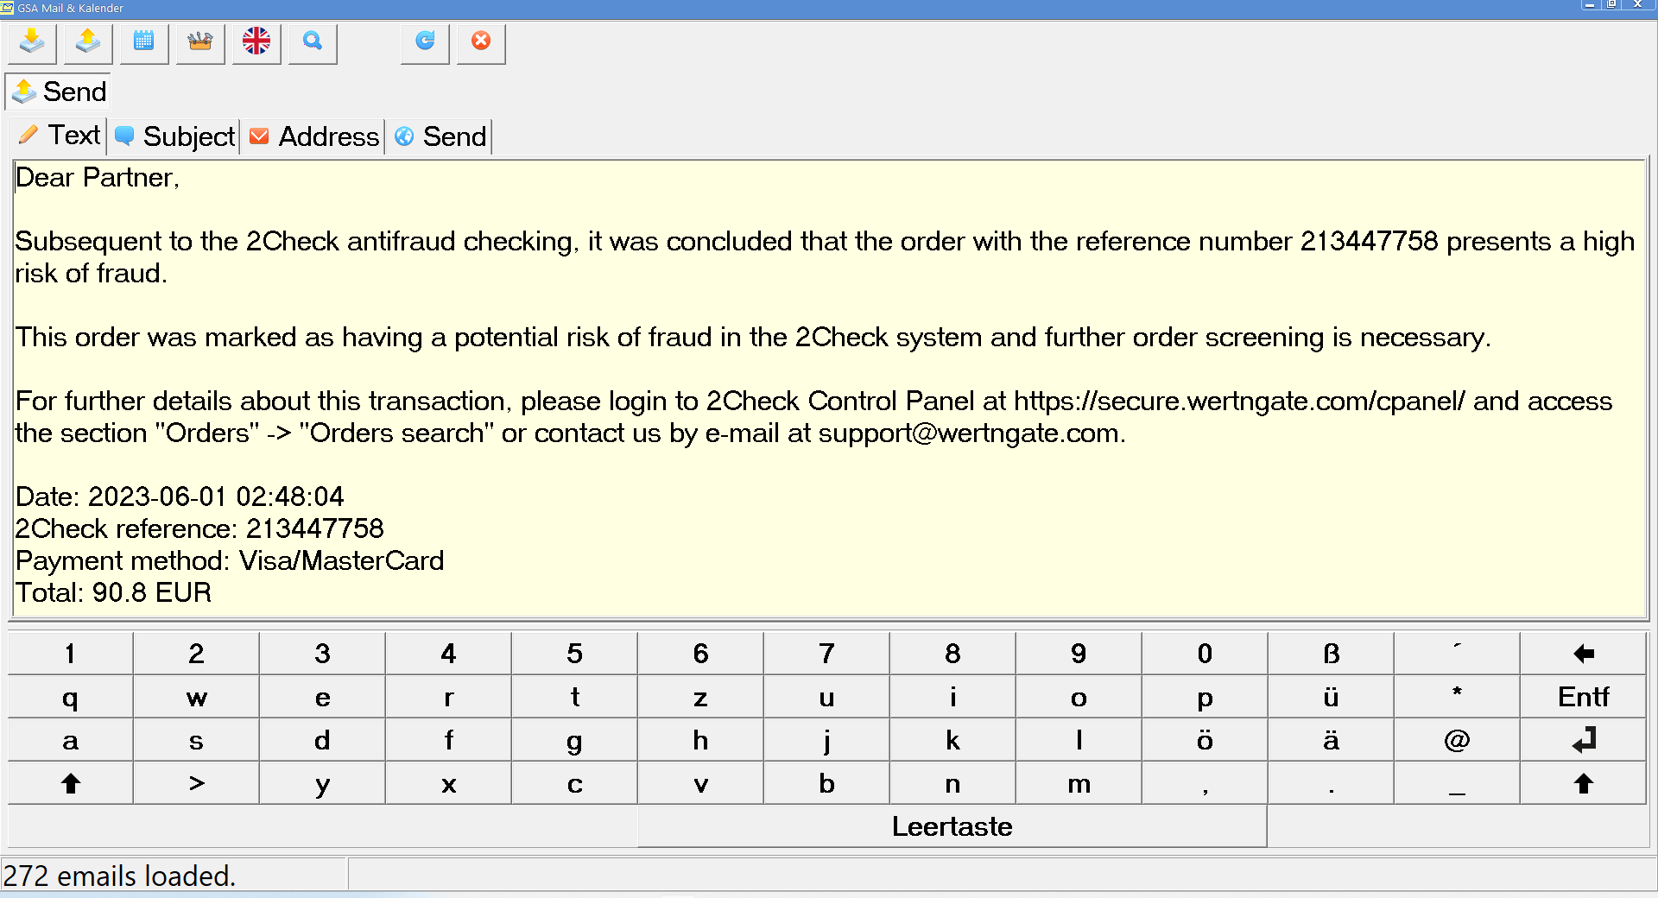Open the settings toolbox icon
Viewport: 1658px width, 898px height.
click(200, 42)
